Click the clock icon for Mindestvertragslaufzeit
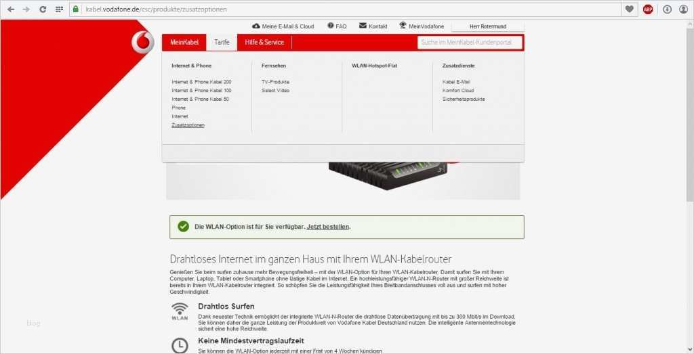Image resolution: width=694 pixels, height=354 pixels. (180, 346)
